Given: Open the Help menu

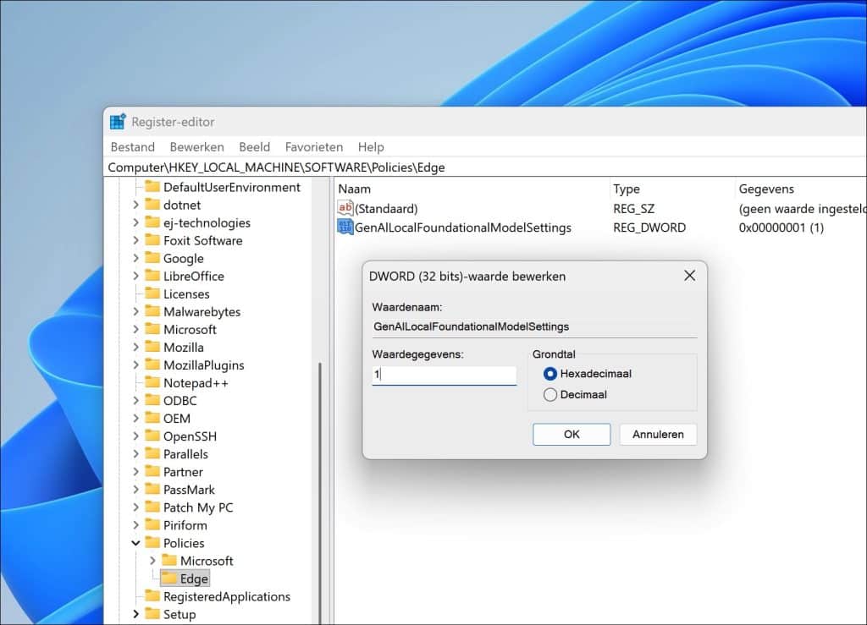Looking at the screenshot, I should coord(371,147).
